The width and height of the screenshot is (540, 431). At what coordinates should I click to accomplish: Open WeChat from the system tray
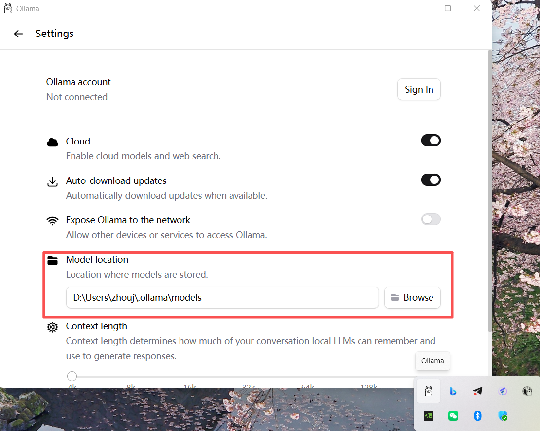[x=453, y=416]
